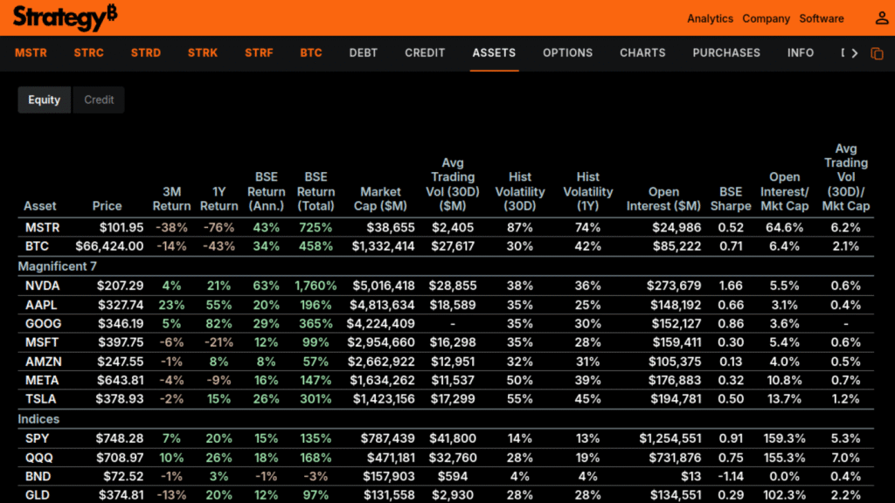Click the copy icon in the navigation bar
Screen dimensions: 895x503
click(878, 53)
